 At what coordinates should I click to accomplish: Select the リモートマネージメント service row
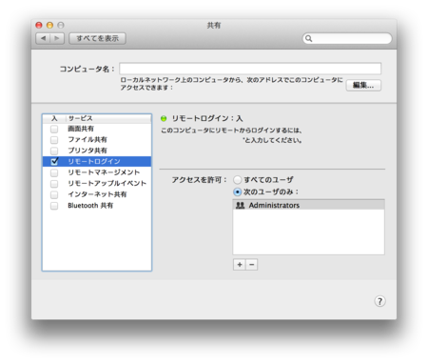[97, 172]
